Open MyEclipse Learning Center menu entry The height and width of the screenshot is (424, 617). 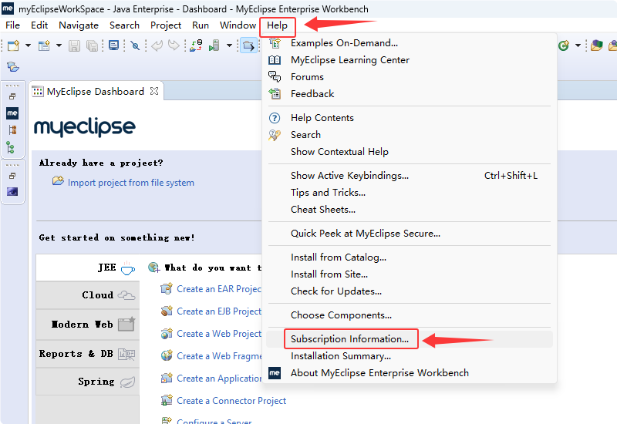(x=410, y=60)
